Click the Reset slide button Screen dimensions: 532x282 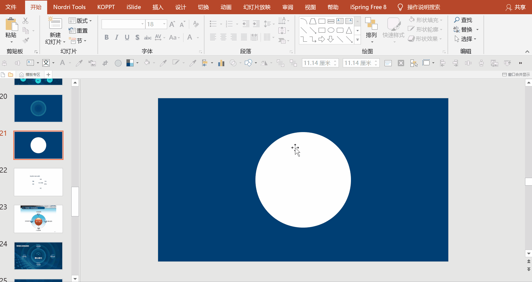pyautogui.click(x=78, y=31)
